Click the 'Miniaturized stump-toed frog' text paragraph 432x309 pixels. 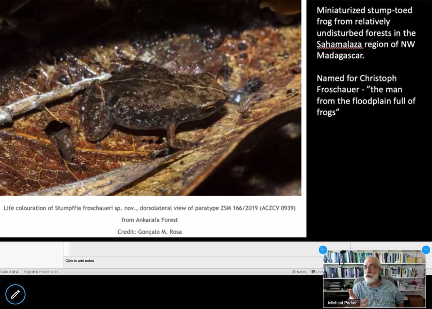(x=366, y=32)
